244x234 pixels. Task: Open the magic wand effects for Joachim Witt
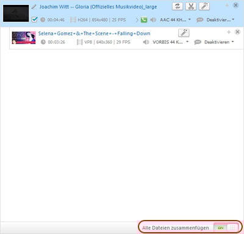pos(204,6)
